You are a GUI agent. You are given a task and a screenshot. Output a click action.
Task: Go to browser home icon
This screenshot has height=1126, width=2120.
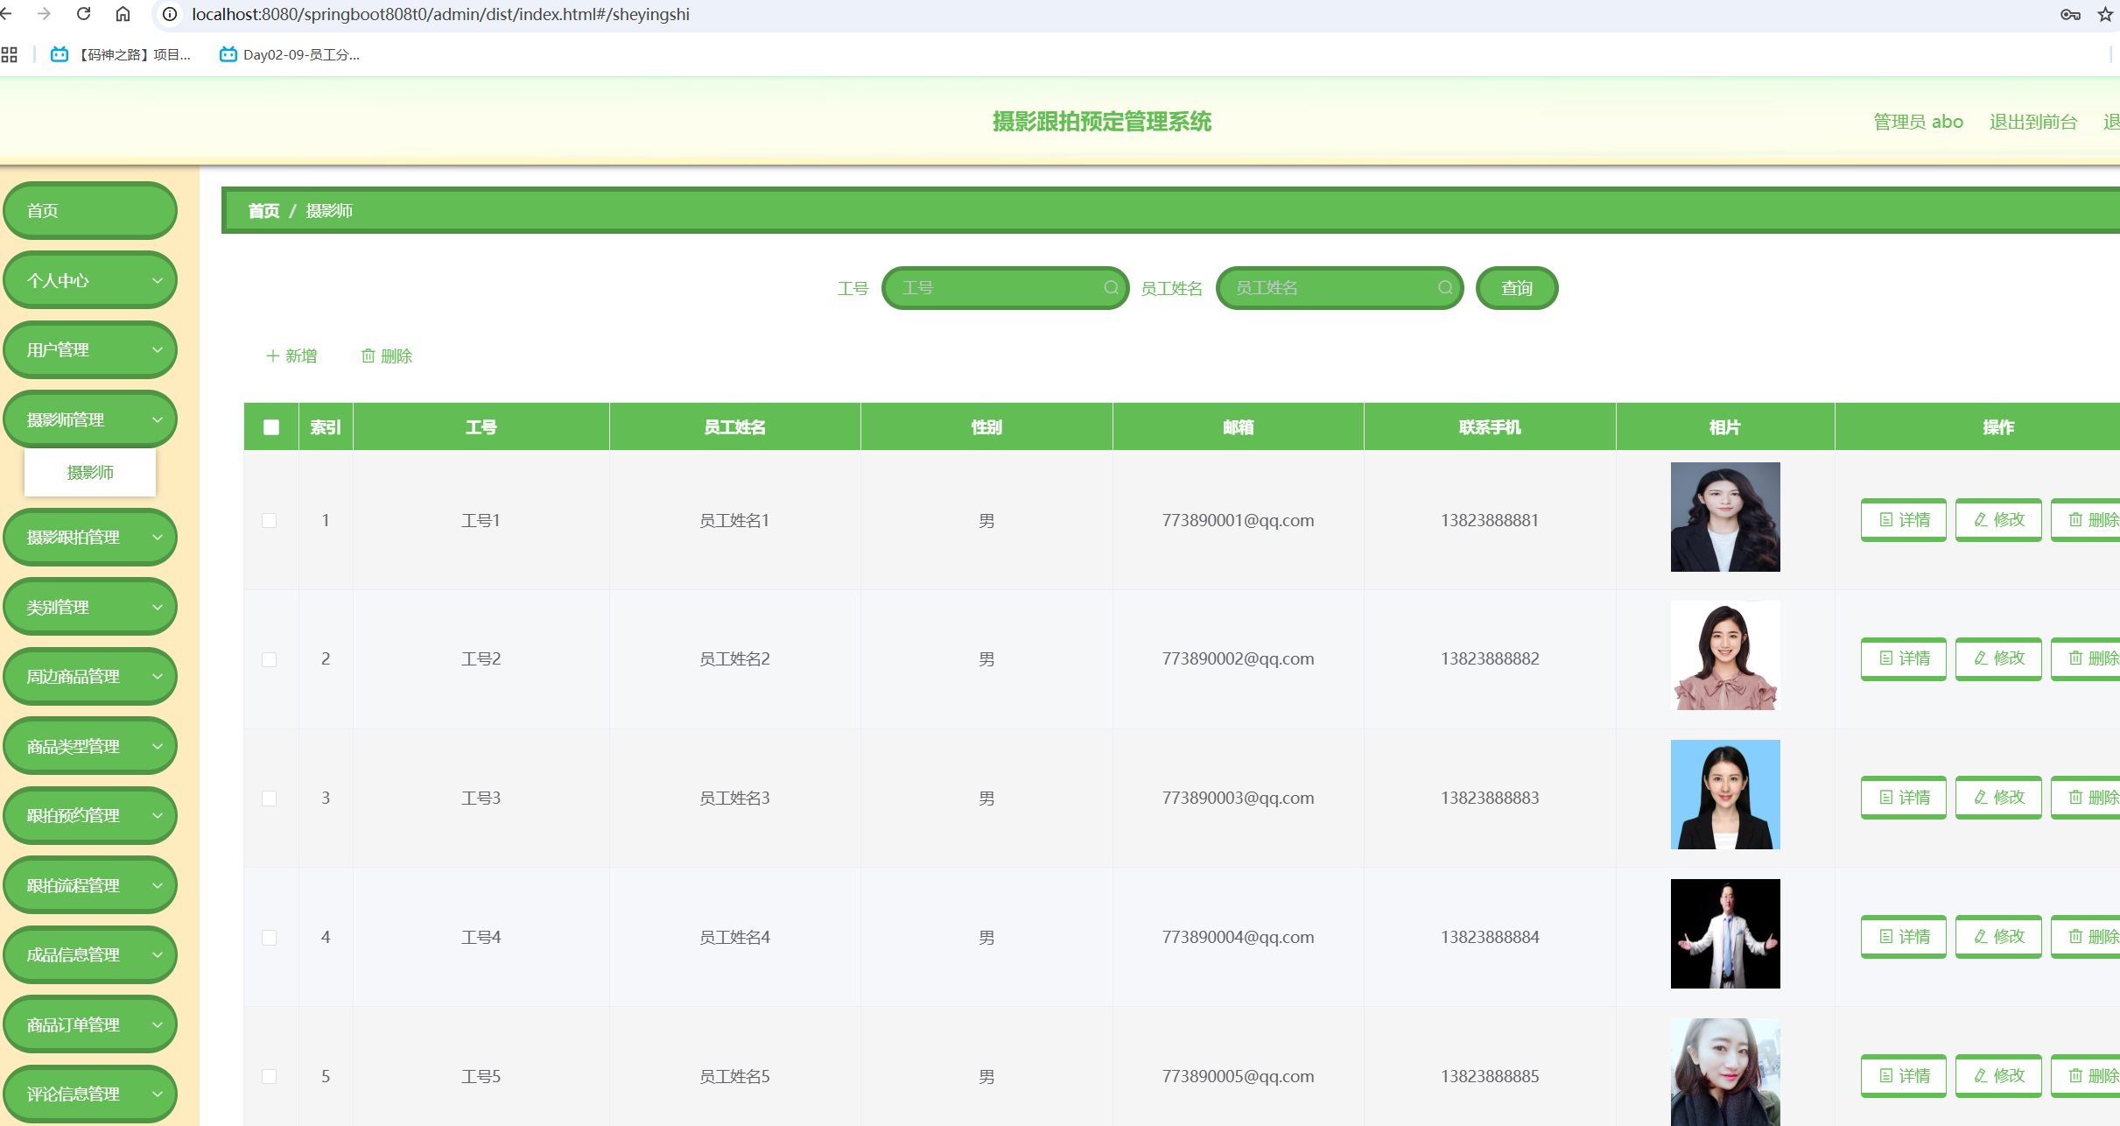(123, 14)
